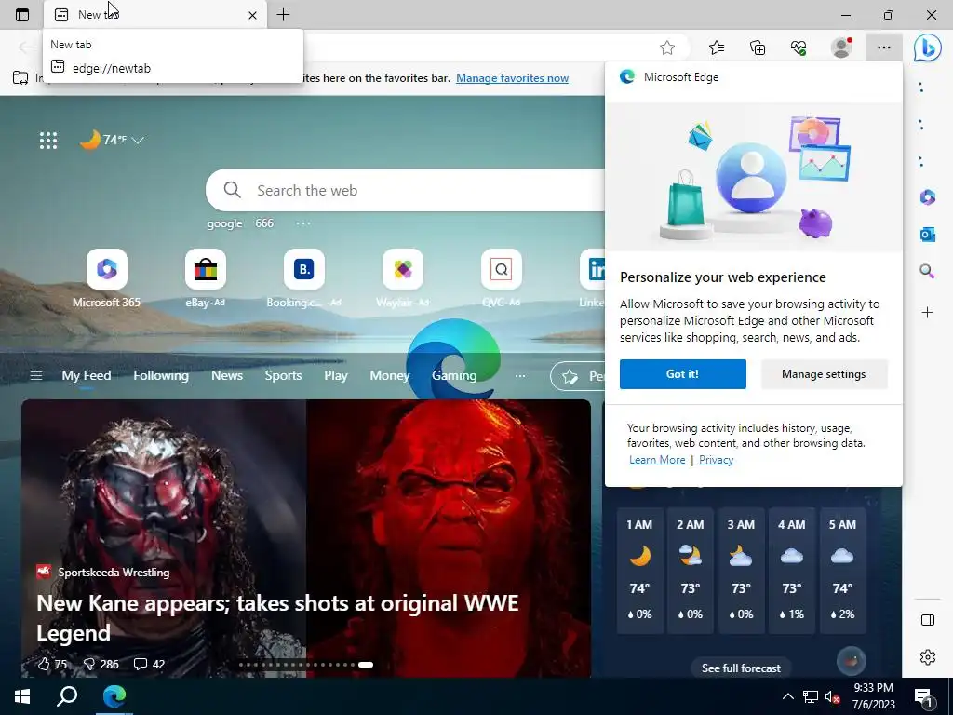
Task: Open Browser essentials heart icon
Action: pyautogui.click(x=799, y=47)
